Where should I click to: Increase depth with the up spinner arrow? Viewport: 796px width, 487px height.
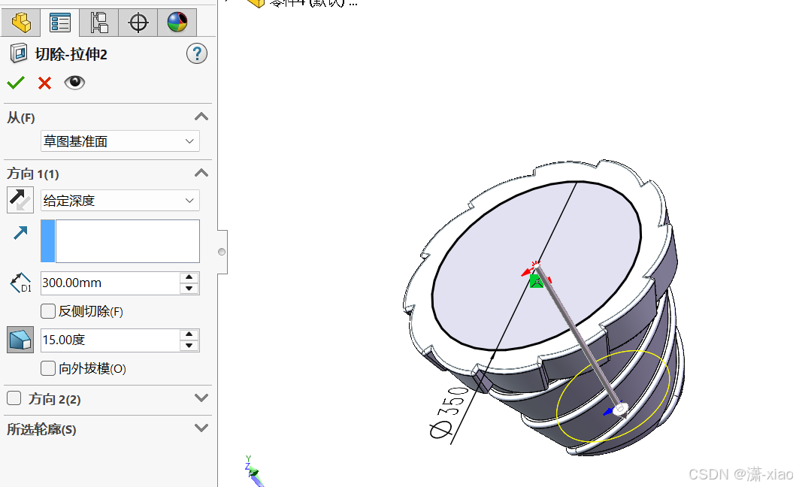[189, 277]
